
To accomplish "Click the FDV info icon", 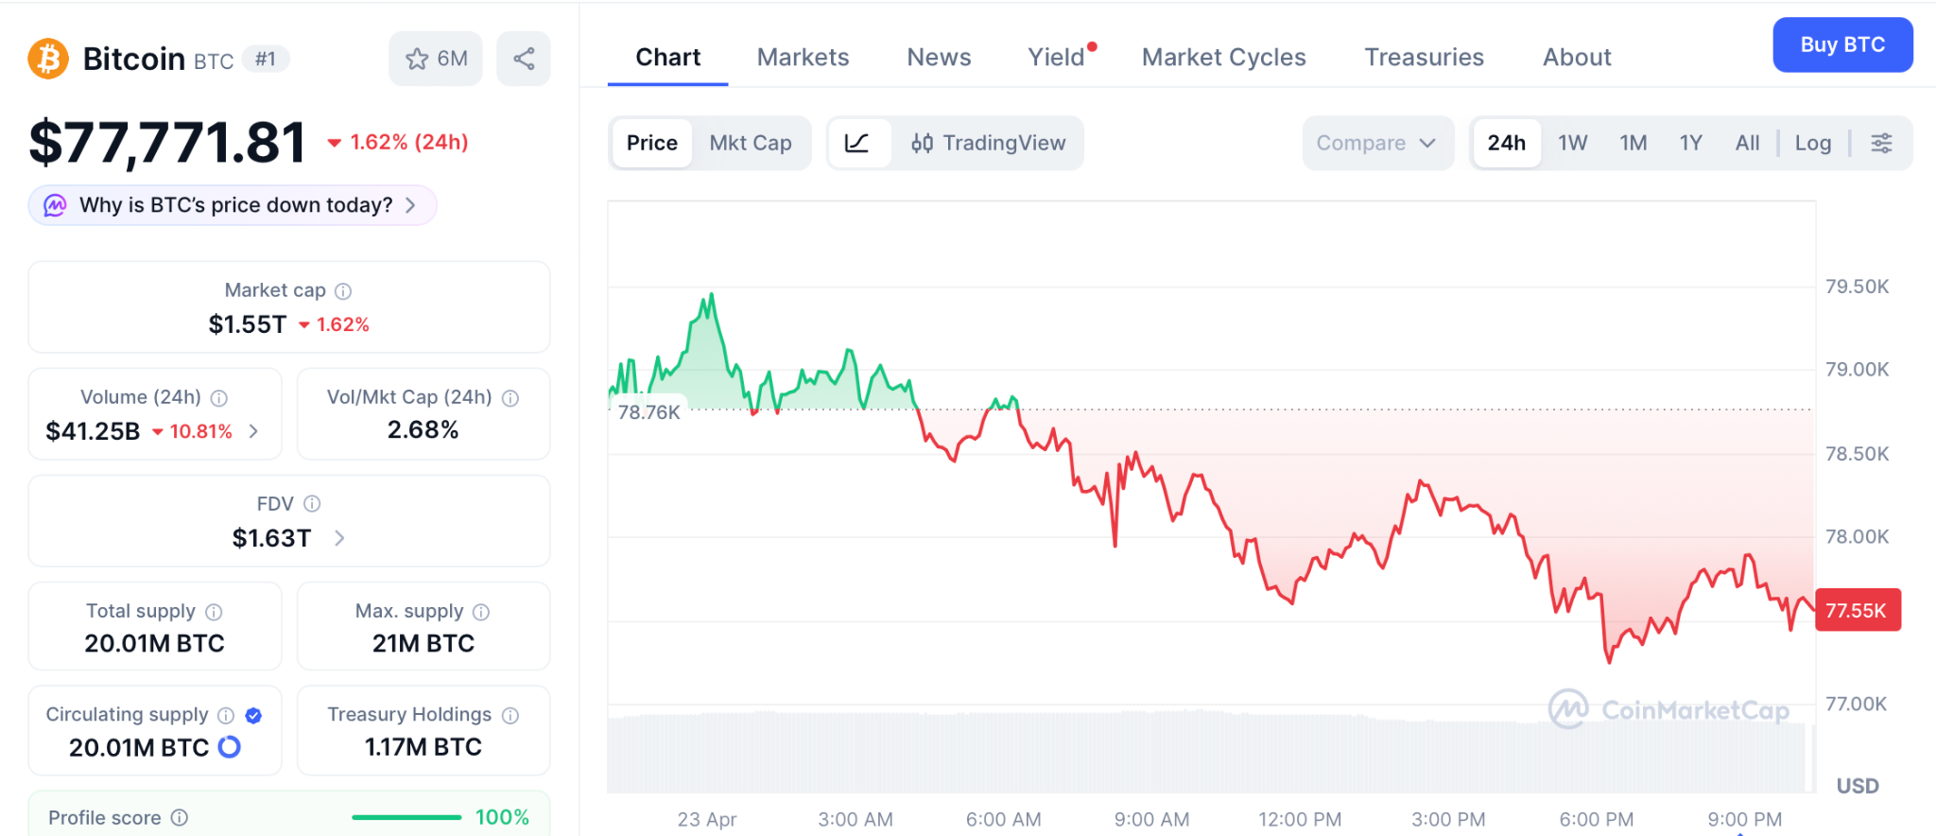I will pyautogui.click(x=312, y=504).
